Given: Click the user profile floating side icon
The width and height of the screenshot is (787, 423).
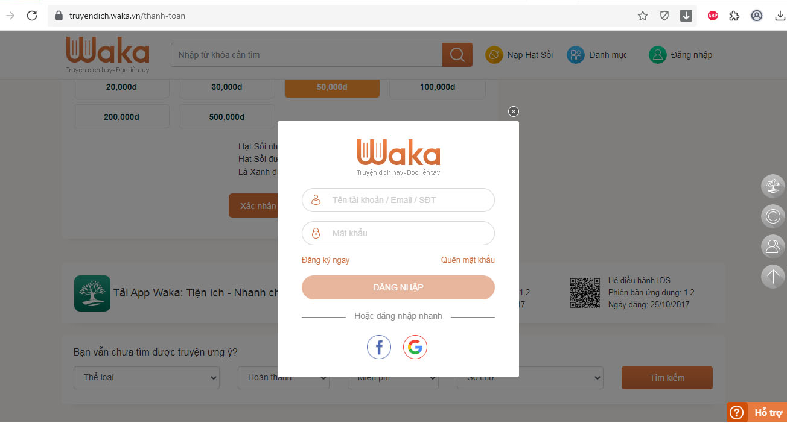Looking at the screenshot, I should (773, 246).
